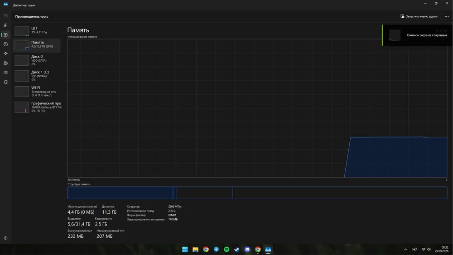Click the 5,6/31,4 ГБ committed value
Image resolution: width=453 pixels, height=255 pixels.
click(79, 224)
